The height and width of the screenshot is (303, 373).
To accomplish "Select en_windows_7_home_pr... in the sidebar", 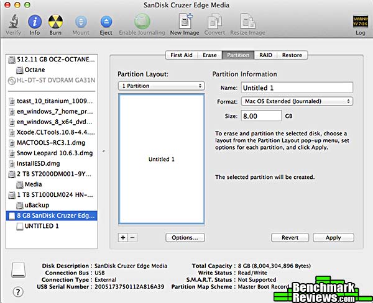I will tap(52, 112).
